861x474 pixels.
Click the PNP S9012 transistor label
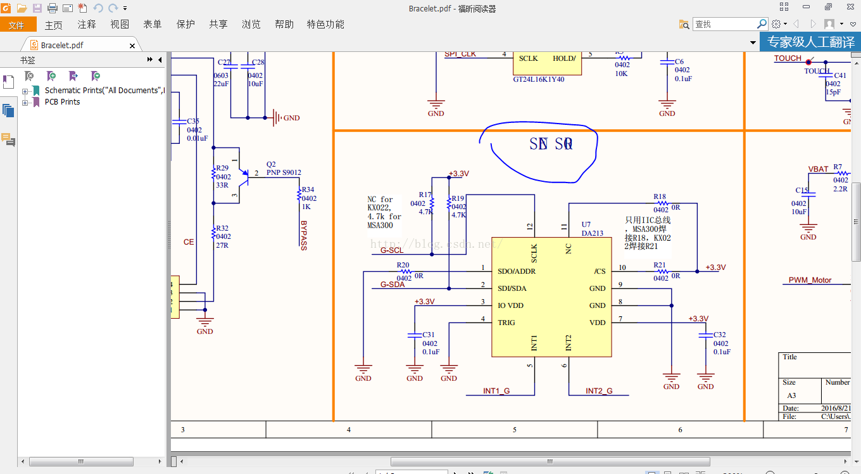284,172
